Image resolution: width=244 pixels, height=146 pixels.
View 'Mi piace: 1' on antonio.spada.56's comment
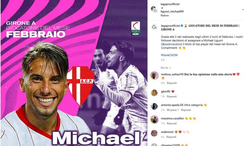coord(173,110)
